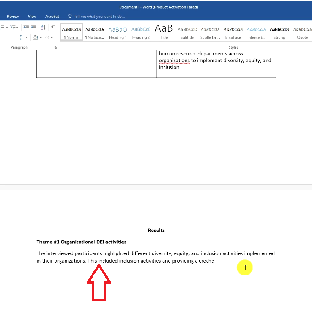Apply the Quote style
Viewport: 312px width, 325px height.
[302, 32]
